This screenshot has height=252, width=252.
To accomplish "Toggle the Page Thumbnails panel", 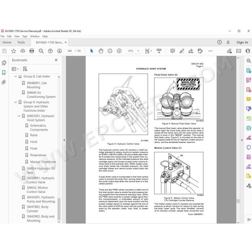I will pyautogui.click(x=4, y=63).
